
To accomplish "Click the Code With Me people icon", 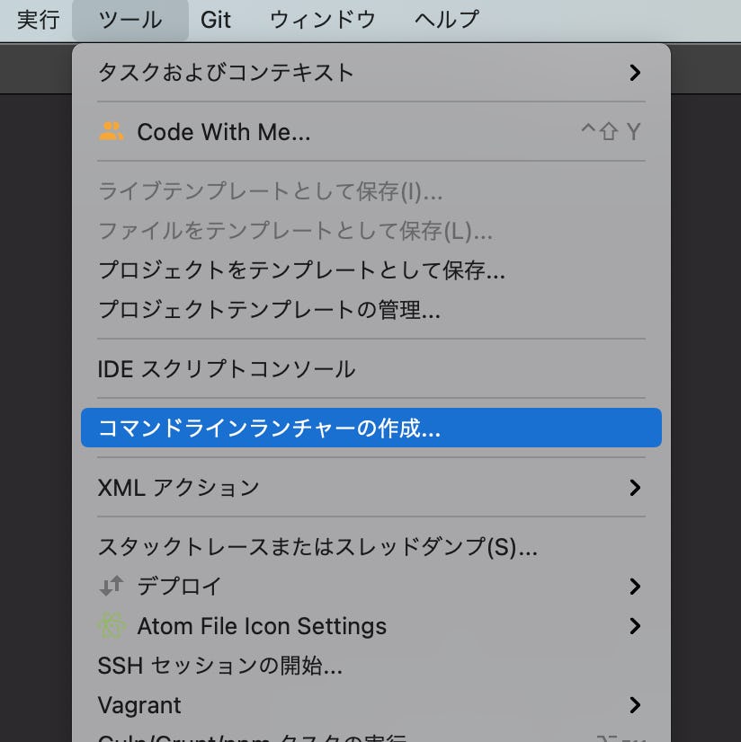I will click(x=112, y=131).
